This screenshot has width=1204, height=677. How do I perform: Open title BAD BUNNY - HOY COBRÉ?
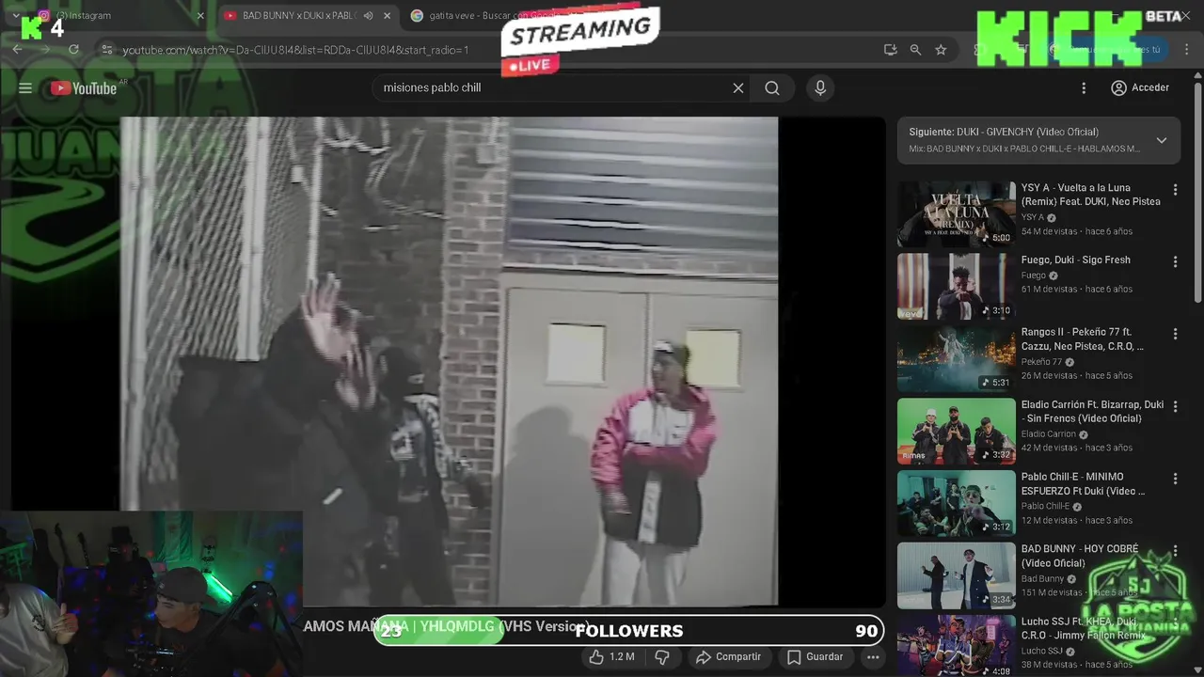click(1080, 556)
